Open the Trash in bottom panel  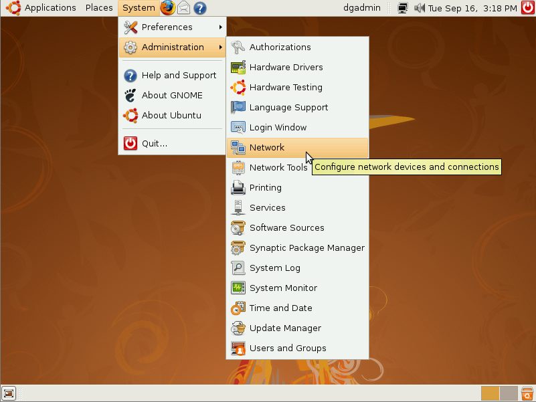(x=527, y=393)
